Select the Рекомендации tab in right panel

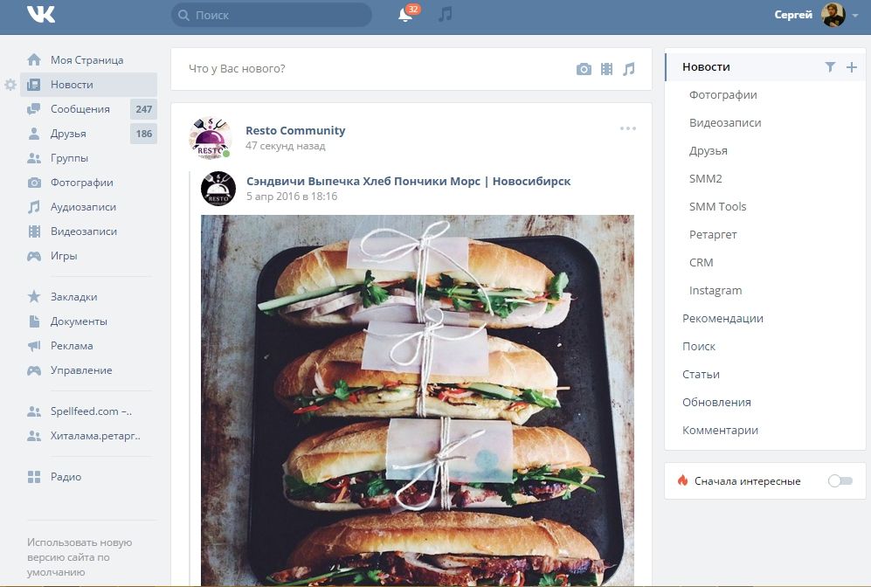722,318
